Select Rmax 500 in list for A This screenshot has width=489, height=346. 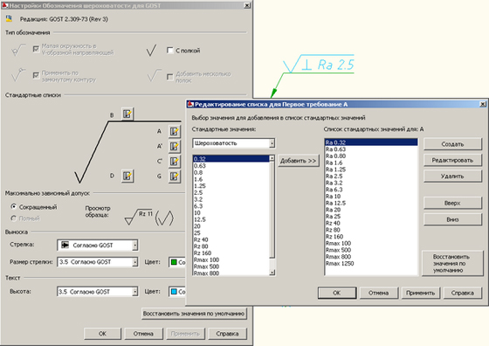click(371, 250)
